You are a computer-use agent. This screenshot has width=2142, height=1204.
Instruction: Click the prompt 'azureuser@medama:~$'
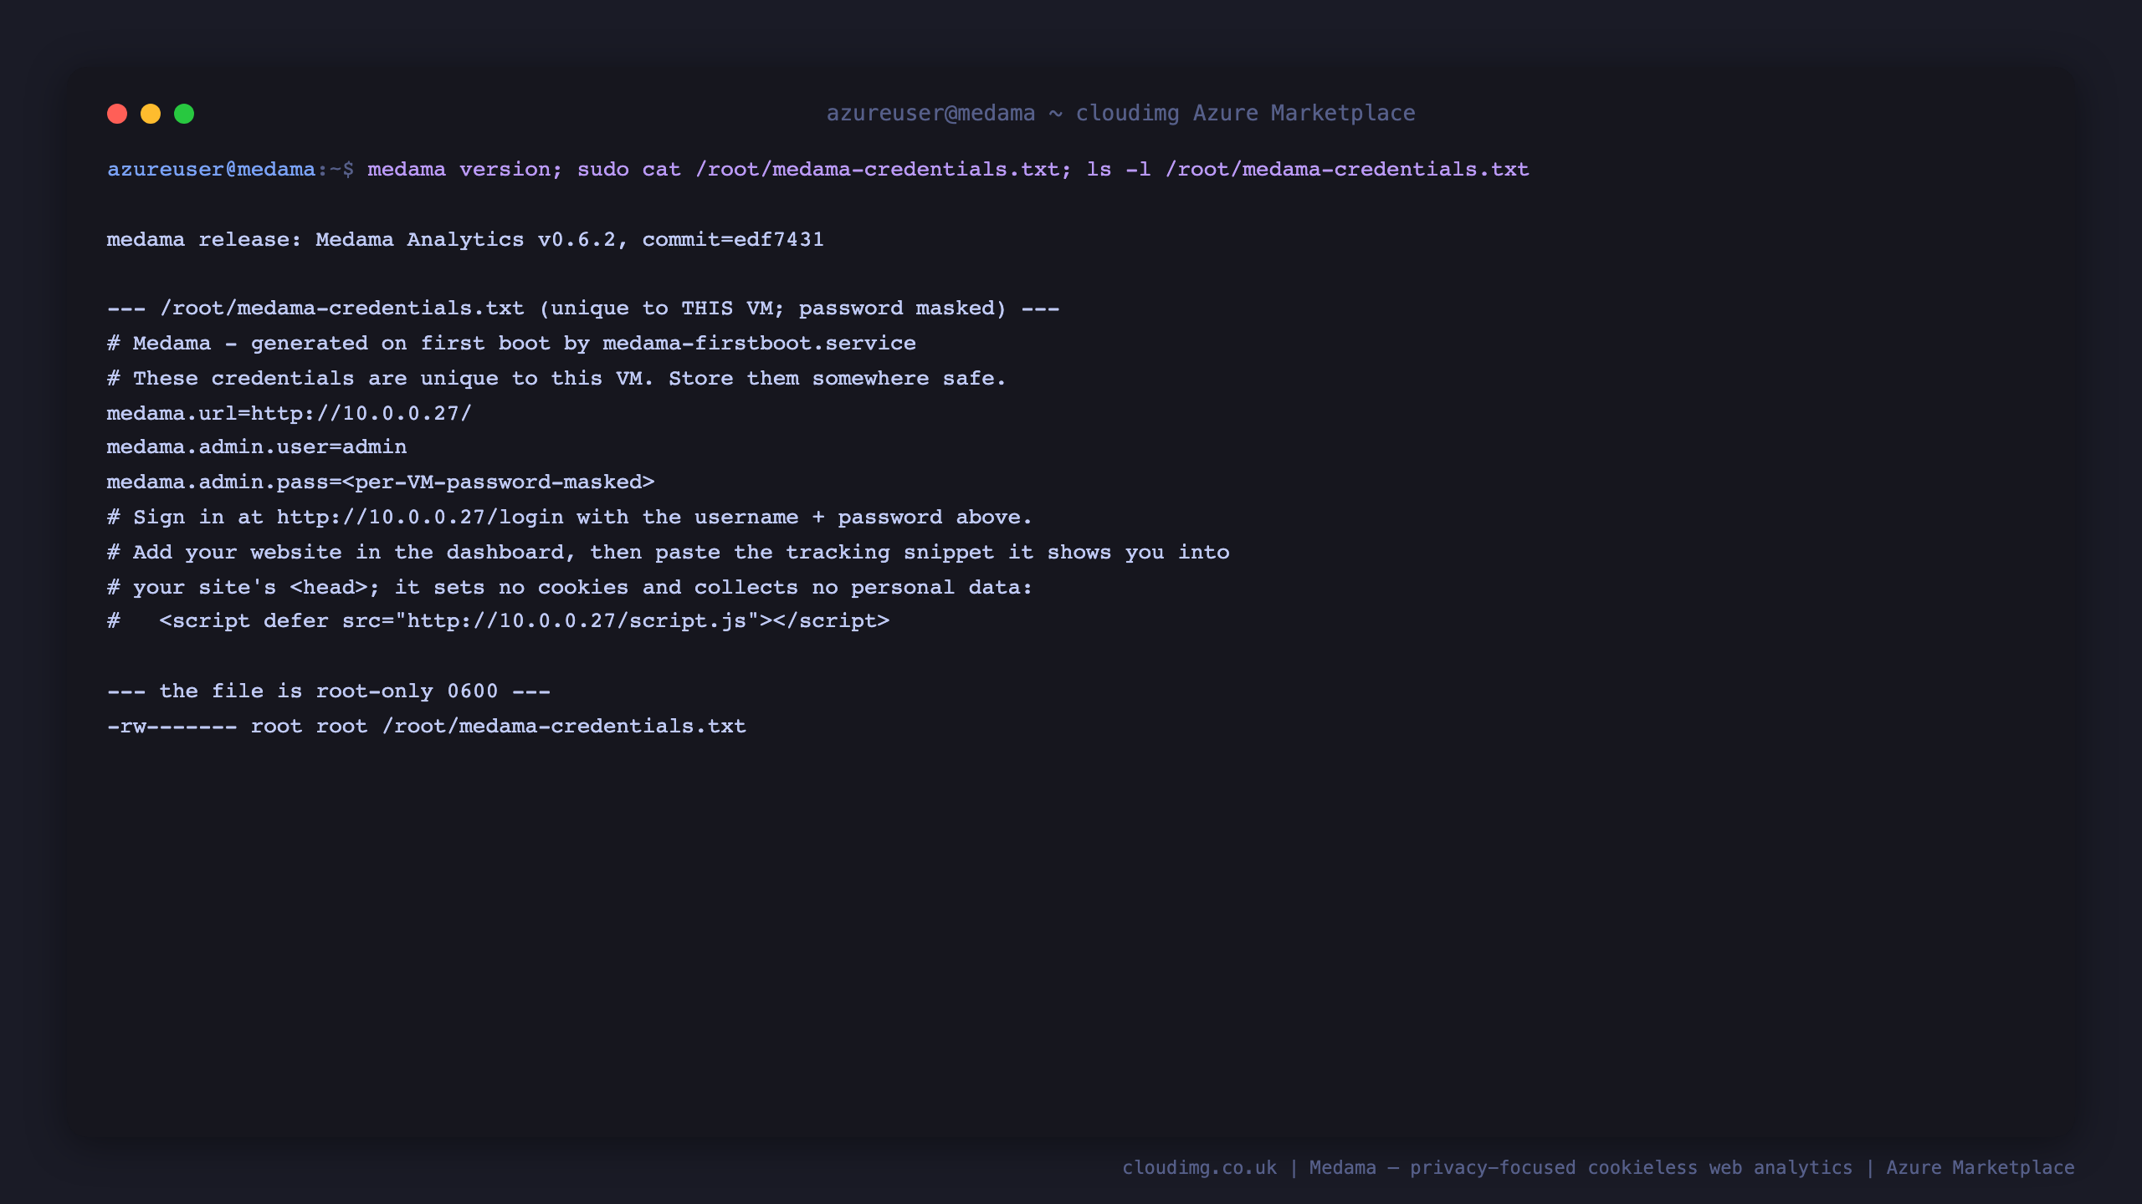230,170
